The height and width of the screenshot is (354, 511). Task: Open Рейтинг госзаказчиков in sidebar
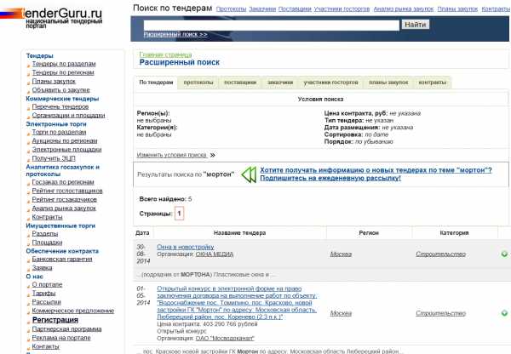click(x=64, y=199)
